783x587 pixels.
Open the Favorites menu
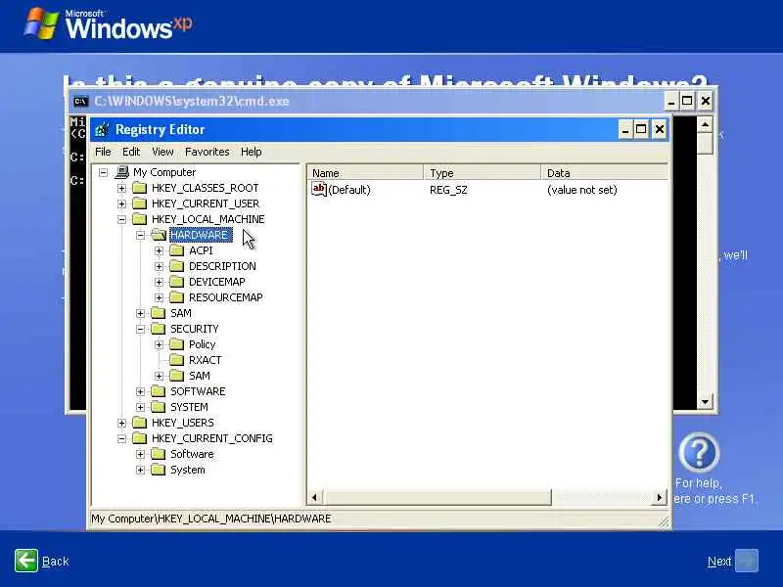coord(207,152)
